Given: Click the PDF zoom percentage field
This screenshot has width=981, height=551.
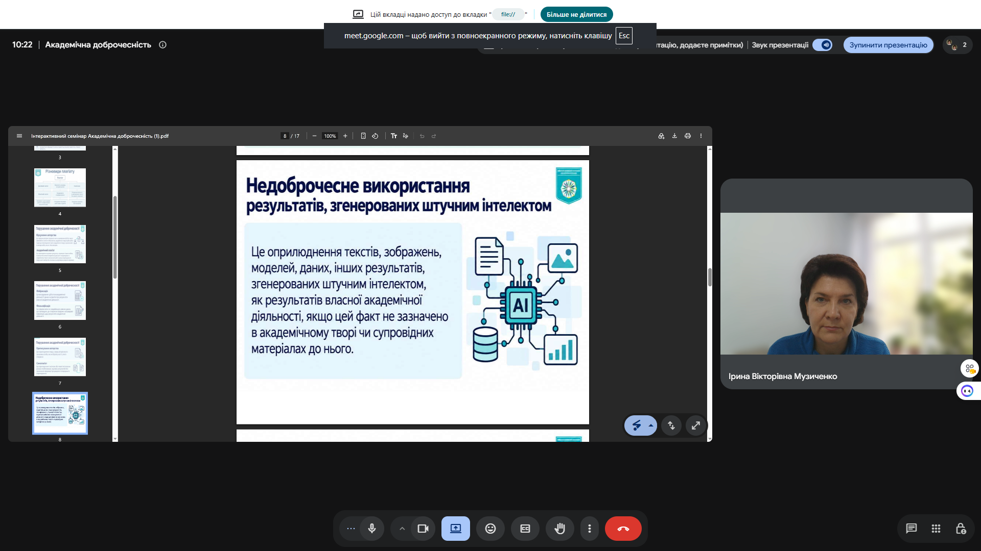Looking at the screenshot, I should [x=330, y=136].
